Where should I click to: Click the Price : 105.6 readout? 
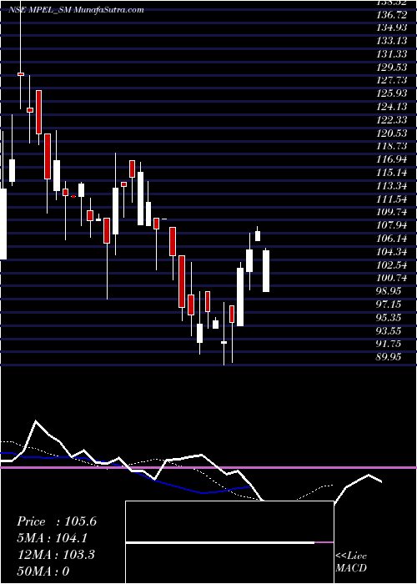(x=57, y=521)
